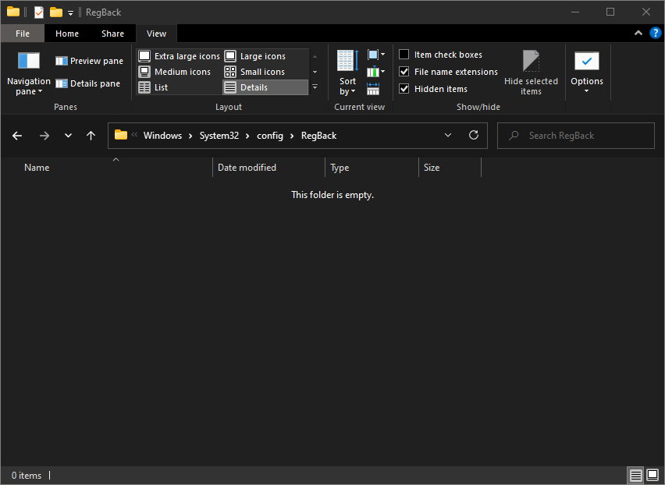Expand the Layout gallery More arrow
Screen dimensions: 665x485
[x=315, y=87]
